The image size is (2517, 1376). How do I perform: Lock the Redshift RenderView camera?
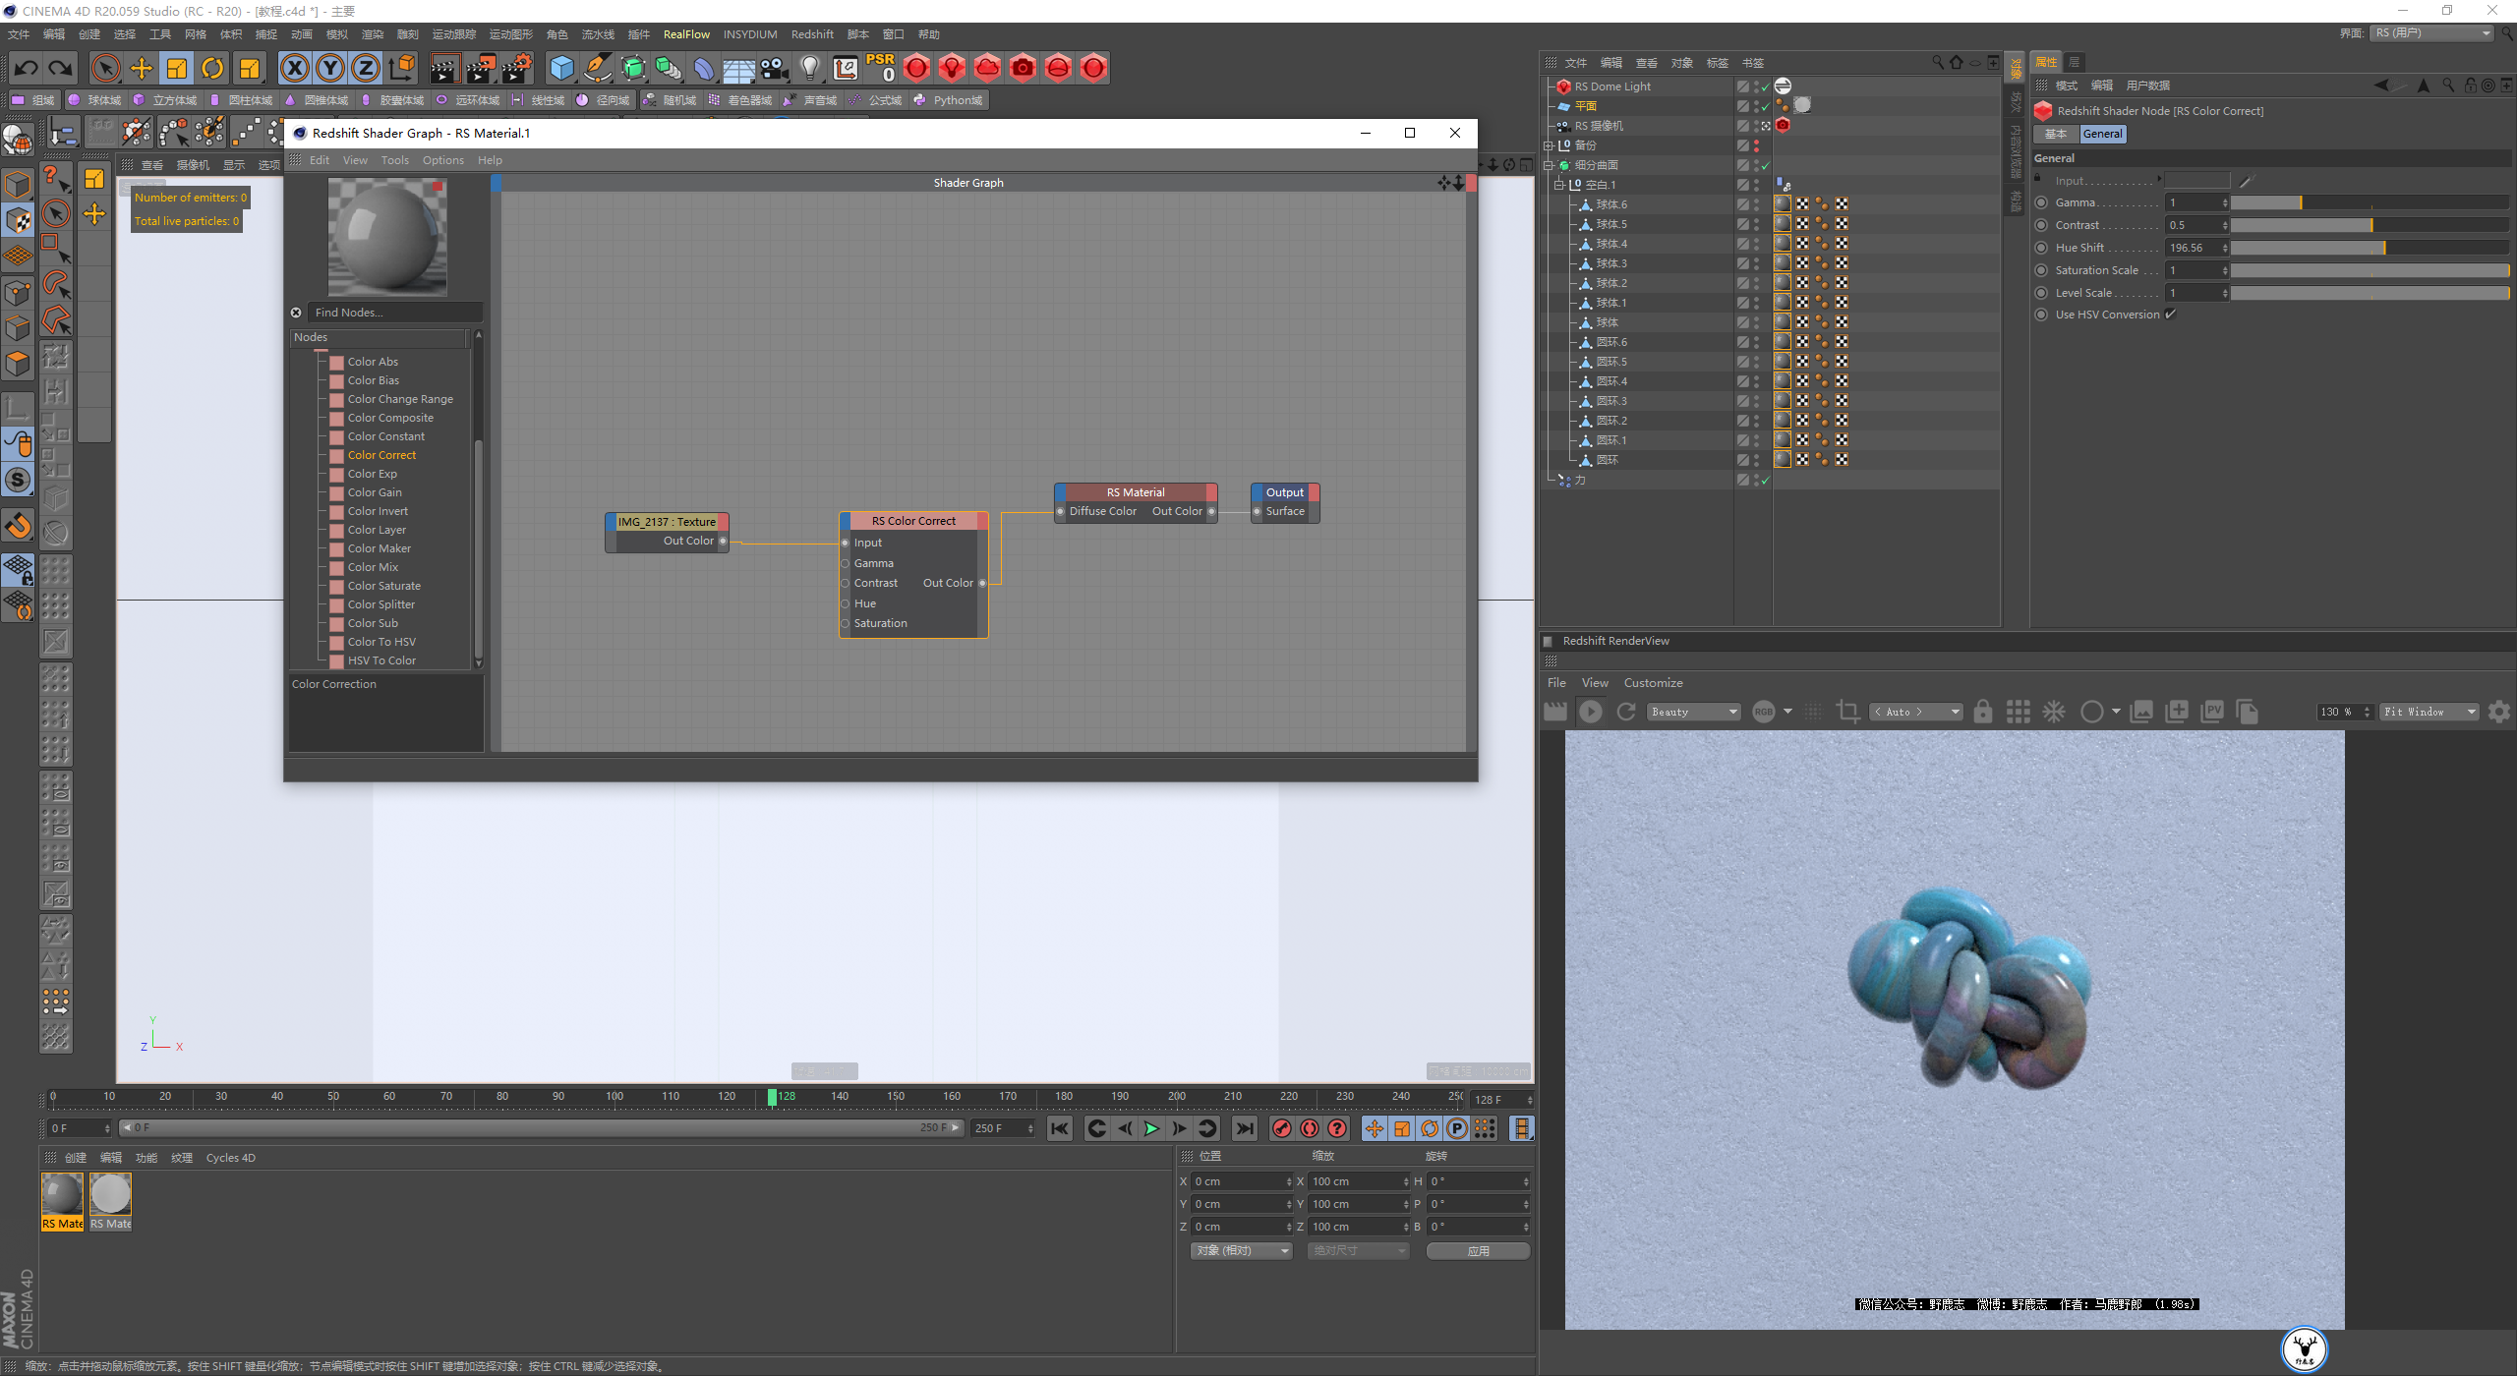[x=1983, y=712]
